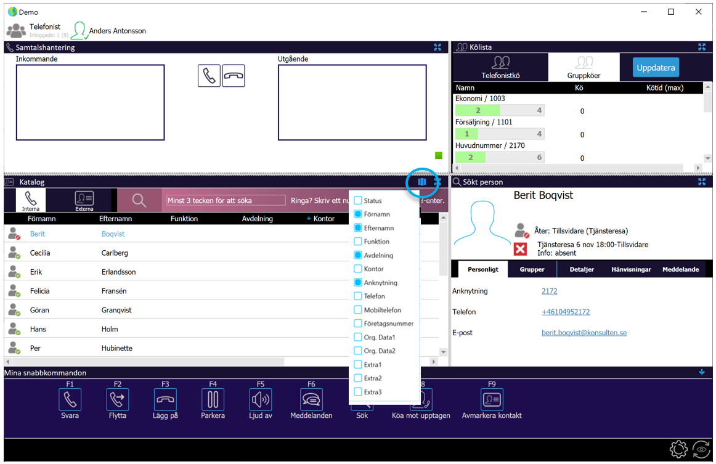Click the Lägg på F3 icon
This screenshot has height=464, width=716.
165,399
